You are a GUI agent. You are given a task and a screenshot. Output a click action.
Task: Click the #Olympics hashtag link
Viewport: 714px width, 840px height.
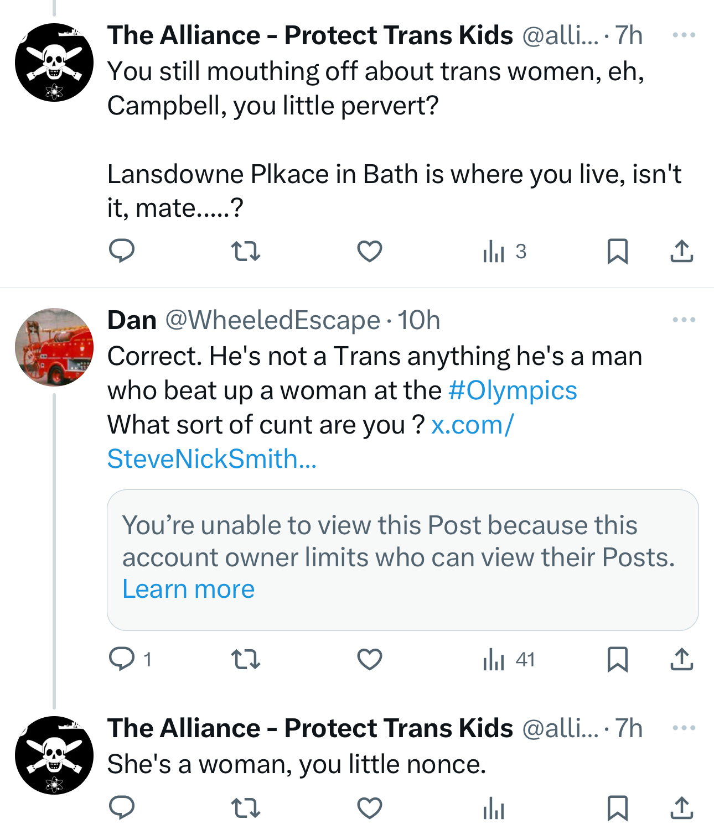513,390
